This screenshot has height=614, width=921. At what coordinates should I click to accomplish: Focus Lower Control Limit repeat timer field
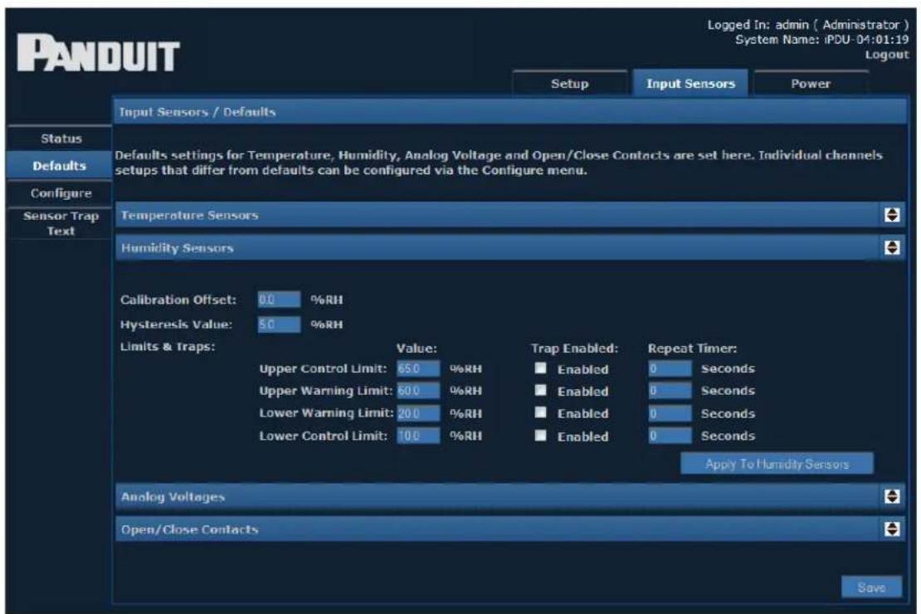[670, 436]
